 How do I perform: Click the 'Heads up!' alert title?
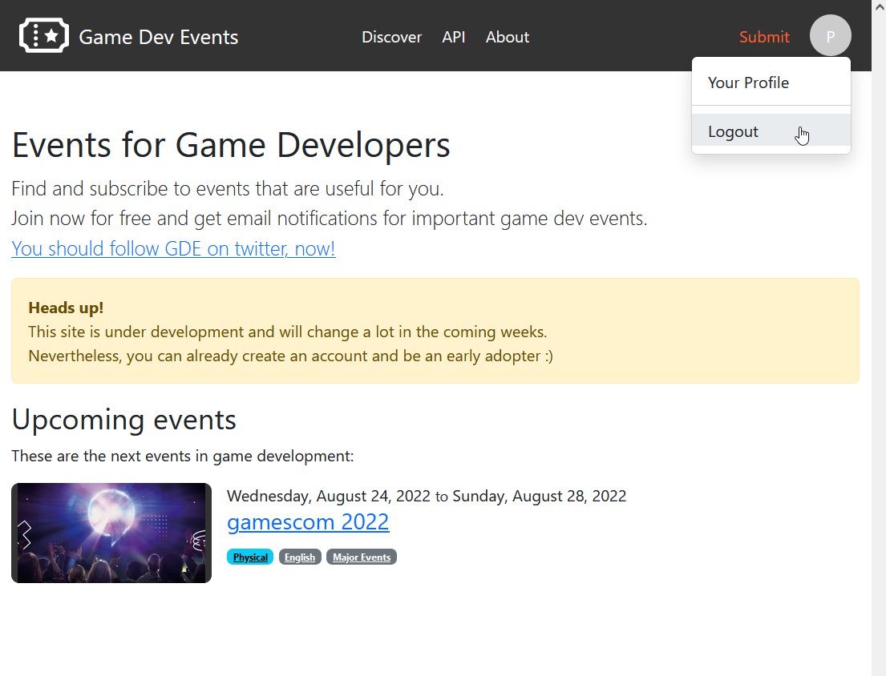66,308
